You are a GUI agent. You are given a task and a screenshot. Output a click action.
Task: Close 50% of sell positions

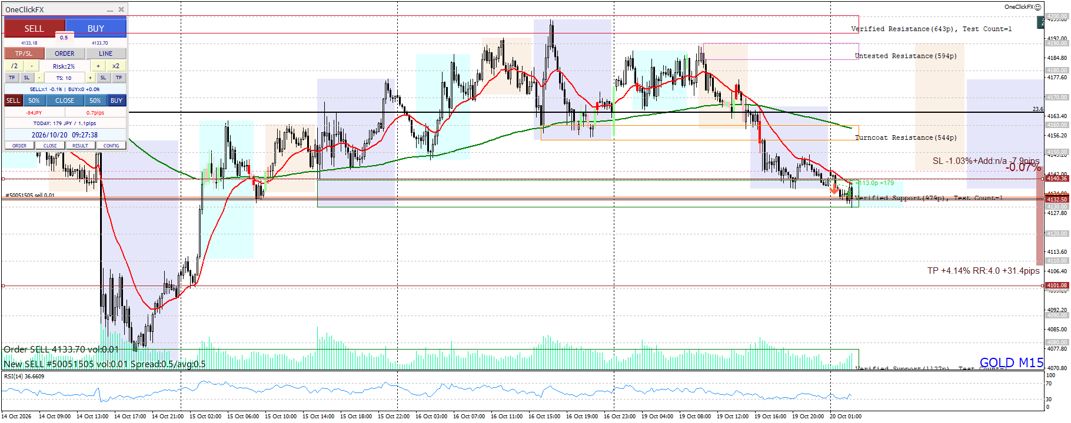coord(34,100)
